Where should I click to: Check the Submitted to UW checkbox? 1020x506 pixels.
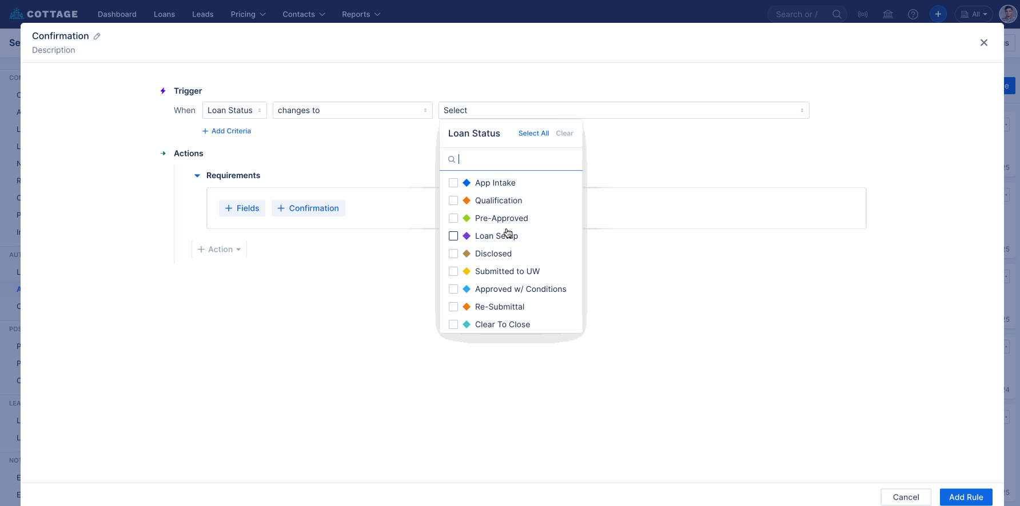coord(453,271)
